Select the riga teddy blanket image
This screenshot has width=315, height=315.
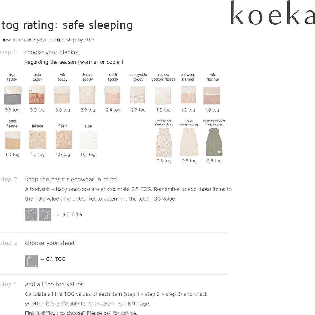coord(12,95)
